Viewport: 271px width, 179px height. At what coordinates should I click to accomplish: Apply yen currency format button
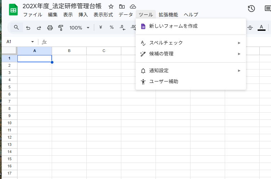click(x=100, y=28)
